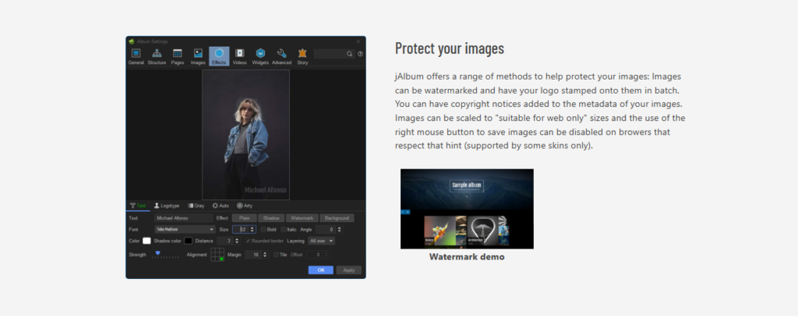
Task: Enable the Bold checkbox
Action: [x=263, y=229]
